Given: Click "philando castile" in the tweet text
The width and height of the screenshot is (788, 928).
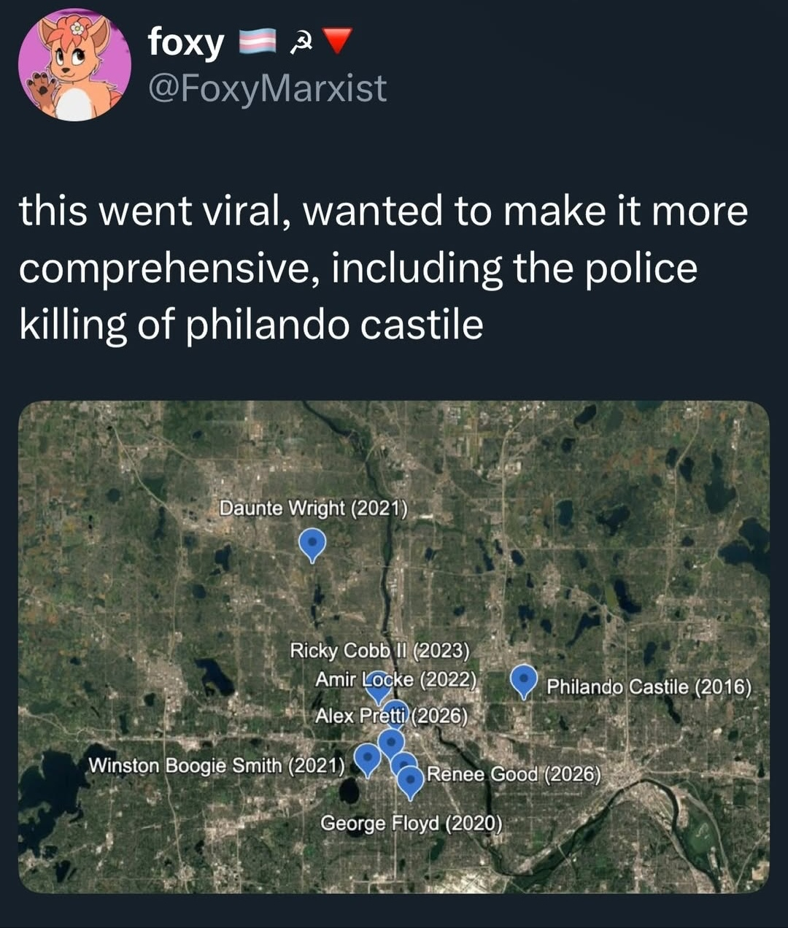Looking at the screenshot, I should point(334,325).
